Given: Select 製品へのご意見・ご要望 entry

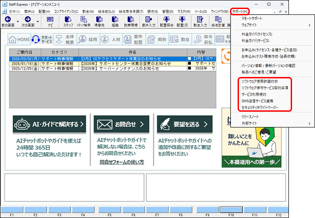Looking at the screenshot, I should coord(259,72).
